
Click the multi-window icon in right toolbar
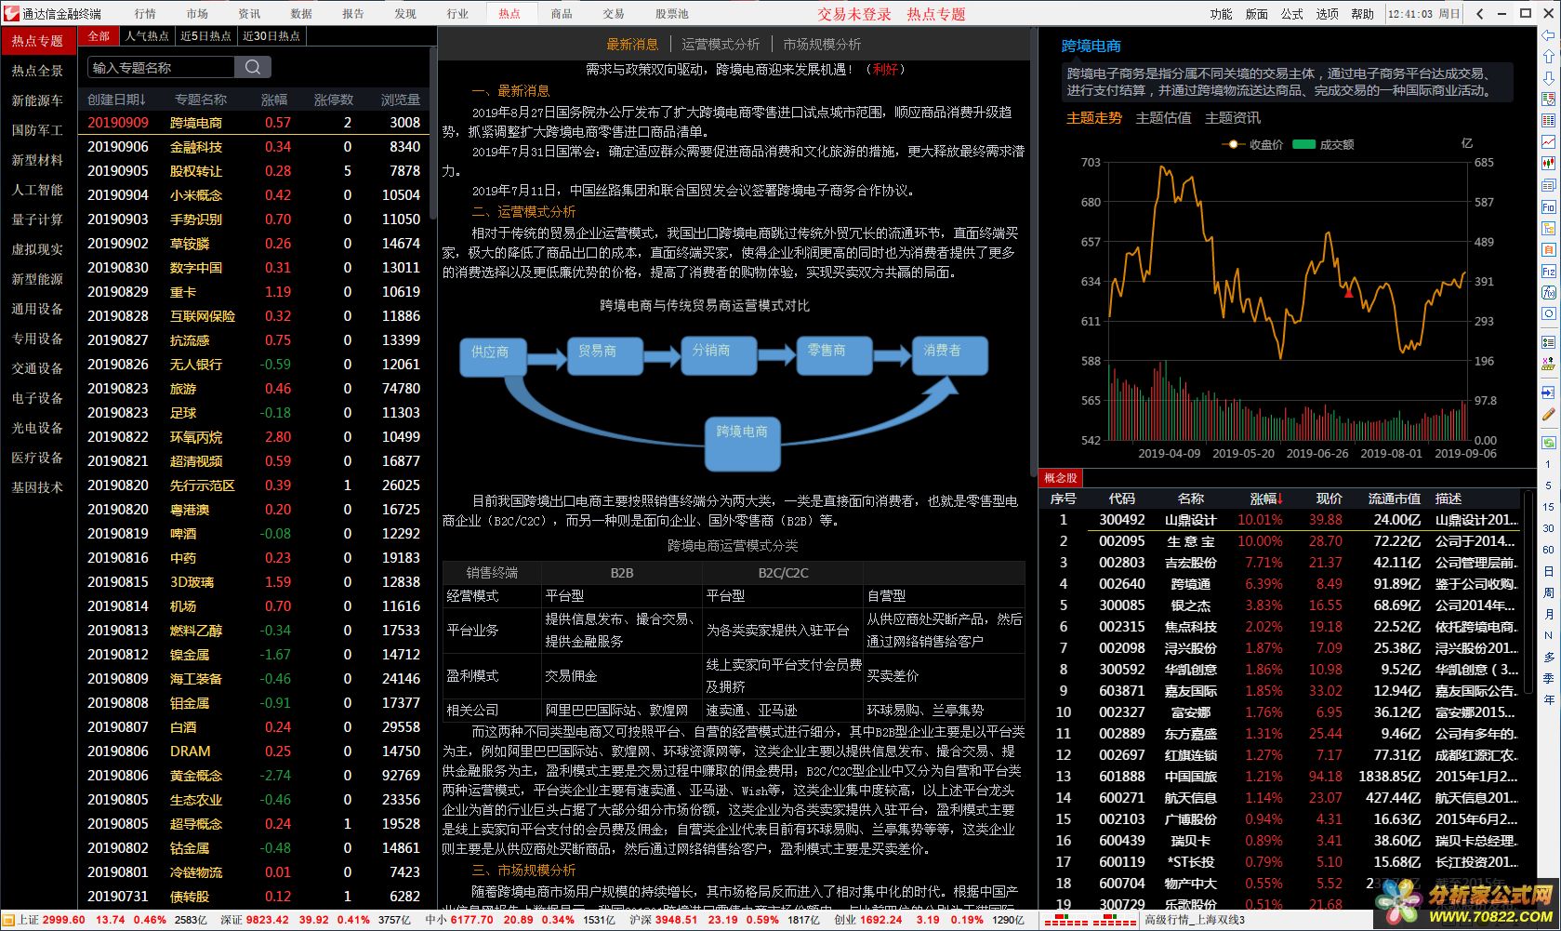1548,185
